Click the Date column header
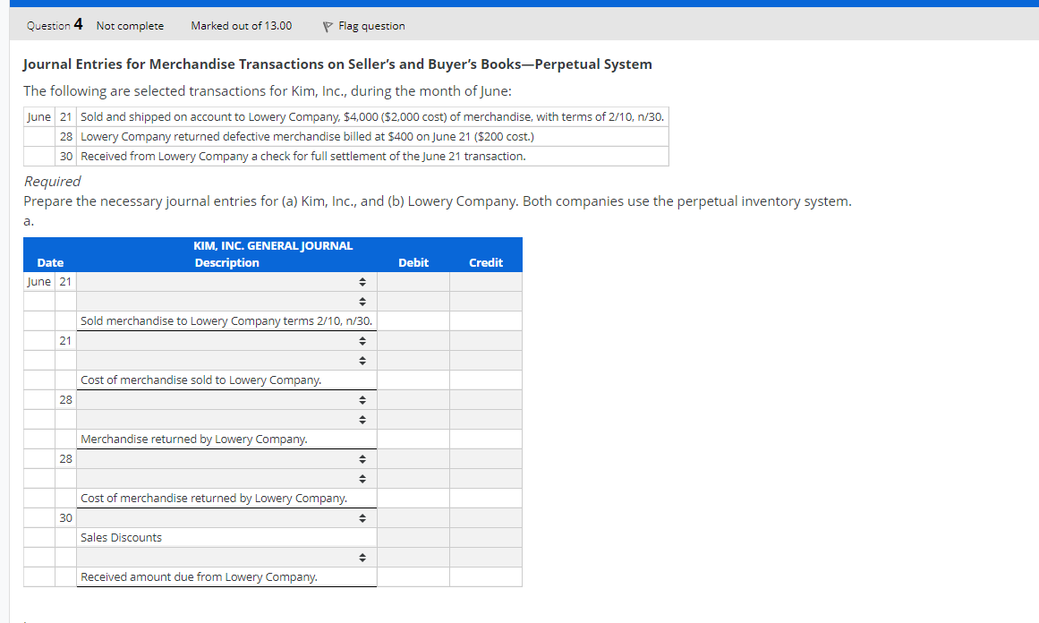Screen dimensions: 1039x623 [x=50, y=262]
